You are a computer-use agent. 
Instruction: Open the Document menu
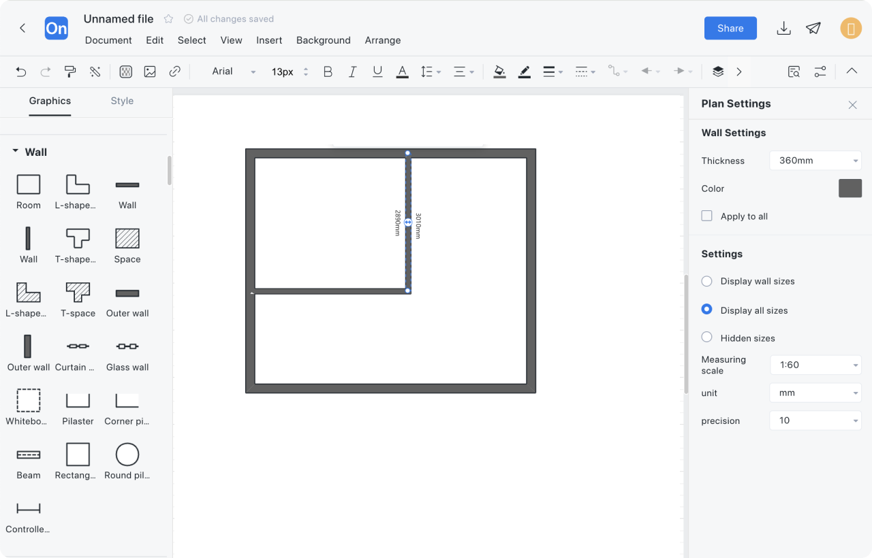(108, 40)
